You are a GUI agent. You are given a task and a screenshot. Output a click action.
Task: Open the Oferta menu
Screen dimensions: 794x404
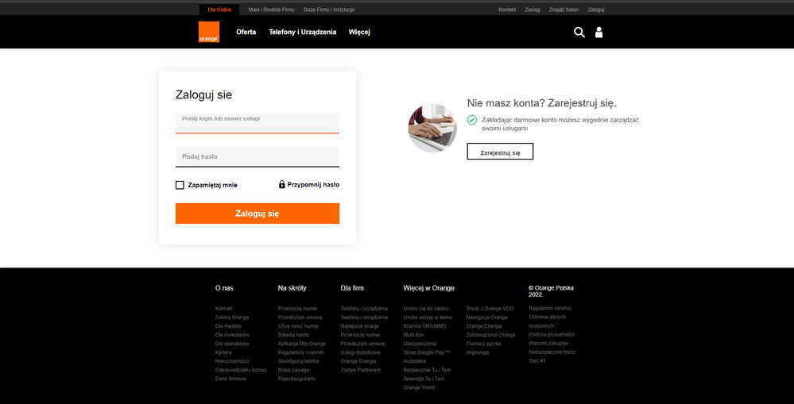click(x=246, y=32)
